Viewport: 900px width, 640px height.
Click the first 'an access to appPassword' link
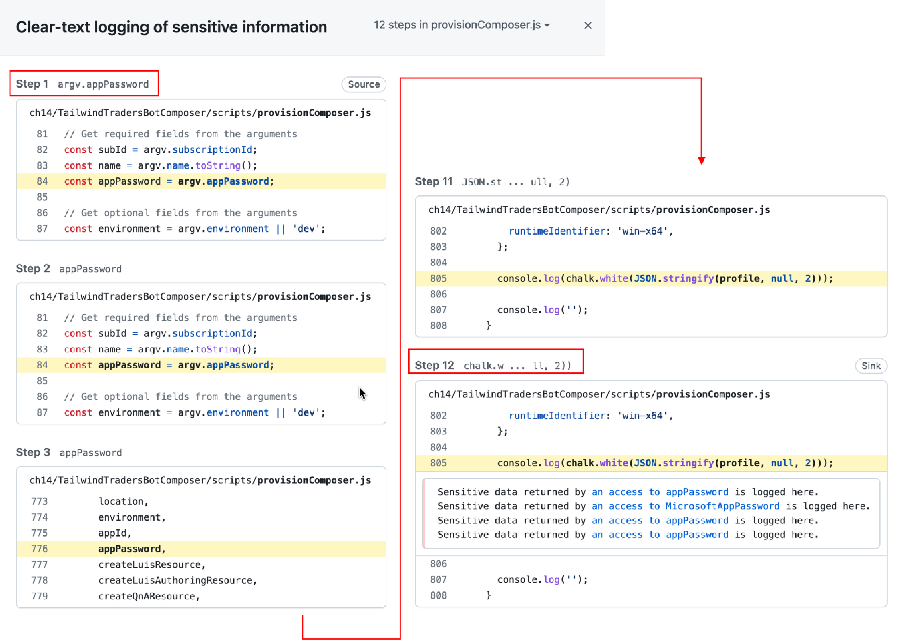pos(660,492)
